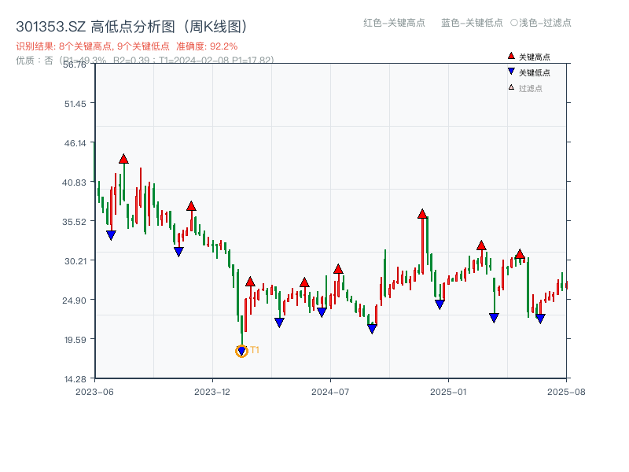Click the rightmost red triangle marker near 2025-06
The width and height of the screenshot is (629, 472).
(520, 255)
